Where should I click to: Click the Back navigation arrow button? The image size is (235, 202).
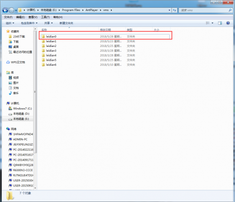click(x=5, y=10)
